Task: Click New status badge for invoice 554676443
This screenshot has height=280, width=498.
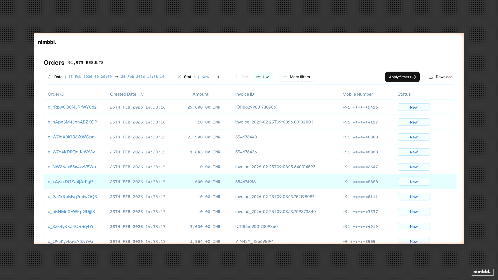Action: [x=413, y=137]
